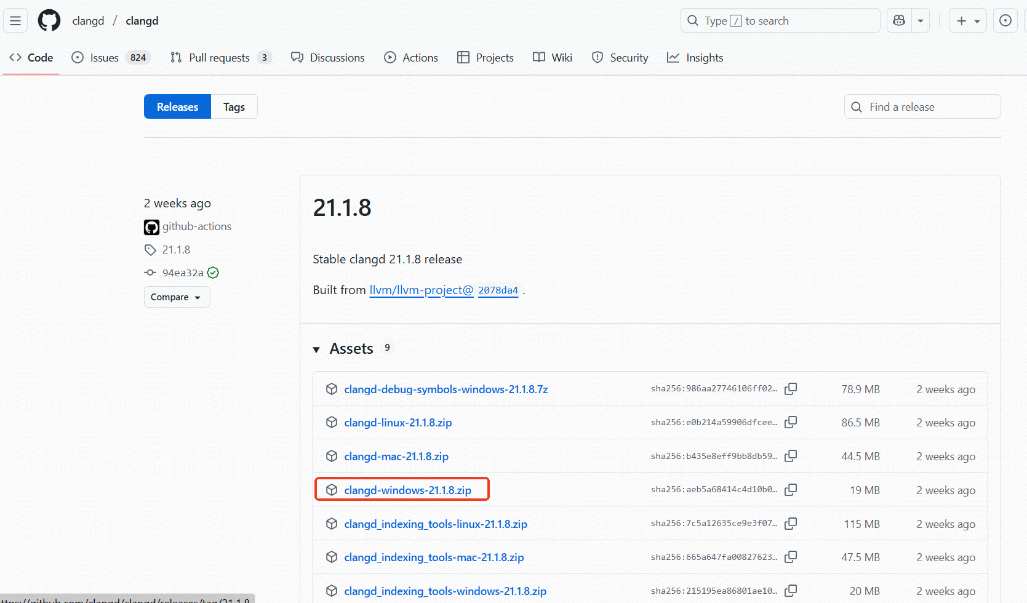This screenshot has height=603, width=1027.
Task: Open the Compare dropdown
Action: (x=177, y=297)
